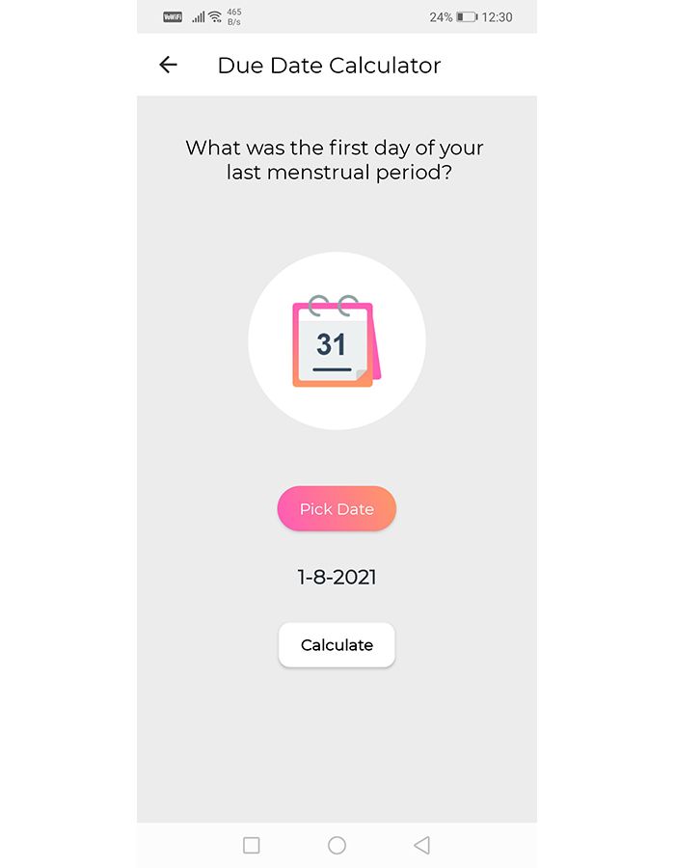Tap the triangle back navigation icon
The height and width of the screenshot is (868, 675).
(x=420, y=845)
